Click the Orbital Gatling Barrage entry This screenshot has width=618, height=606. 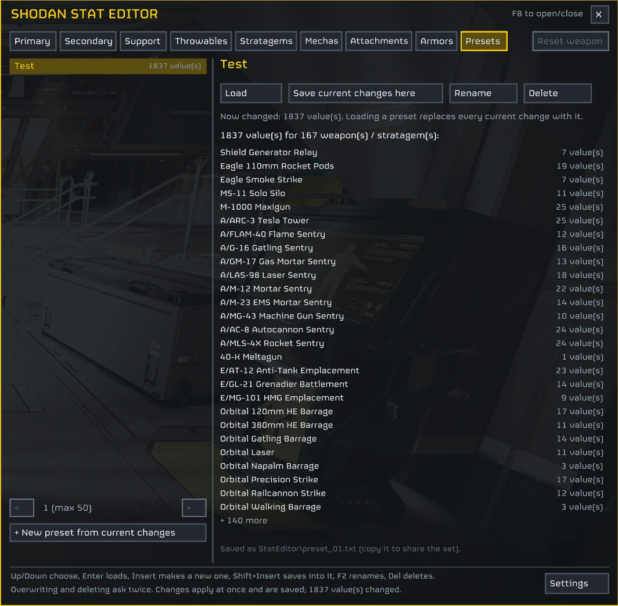click(411, 439)
